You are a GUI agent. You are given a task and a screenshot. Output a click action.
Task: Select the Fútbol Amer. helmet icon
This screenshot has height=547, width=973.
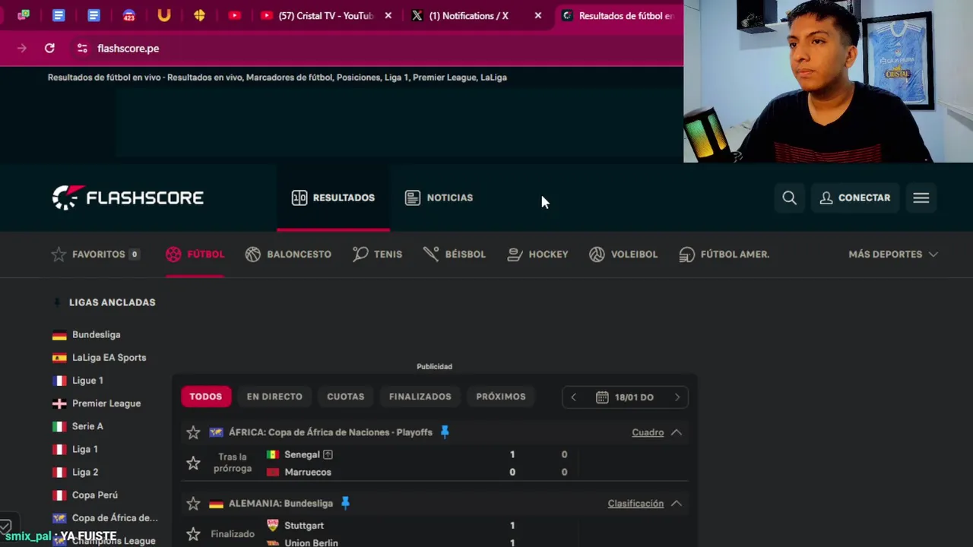coord(687,255)
